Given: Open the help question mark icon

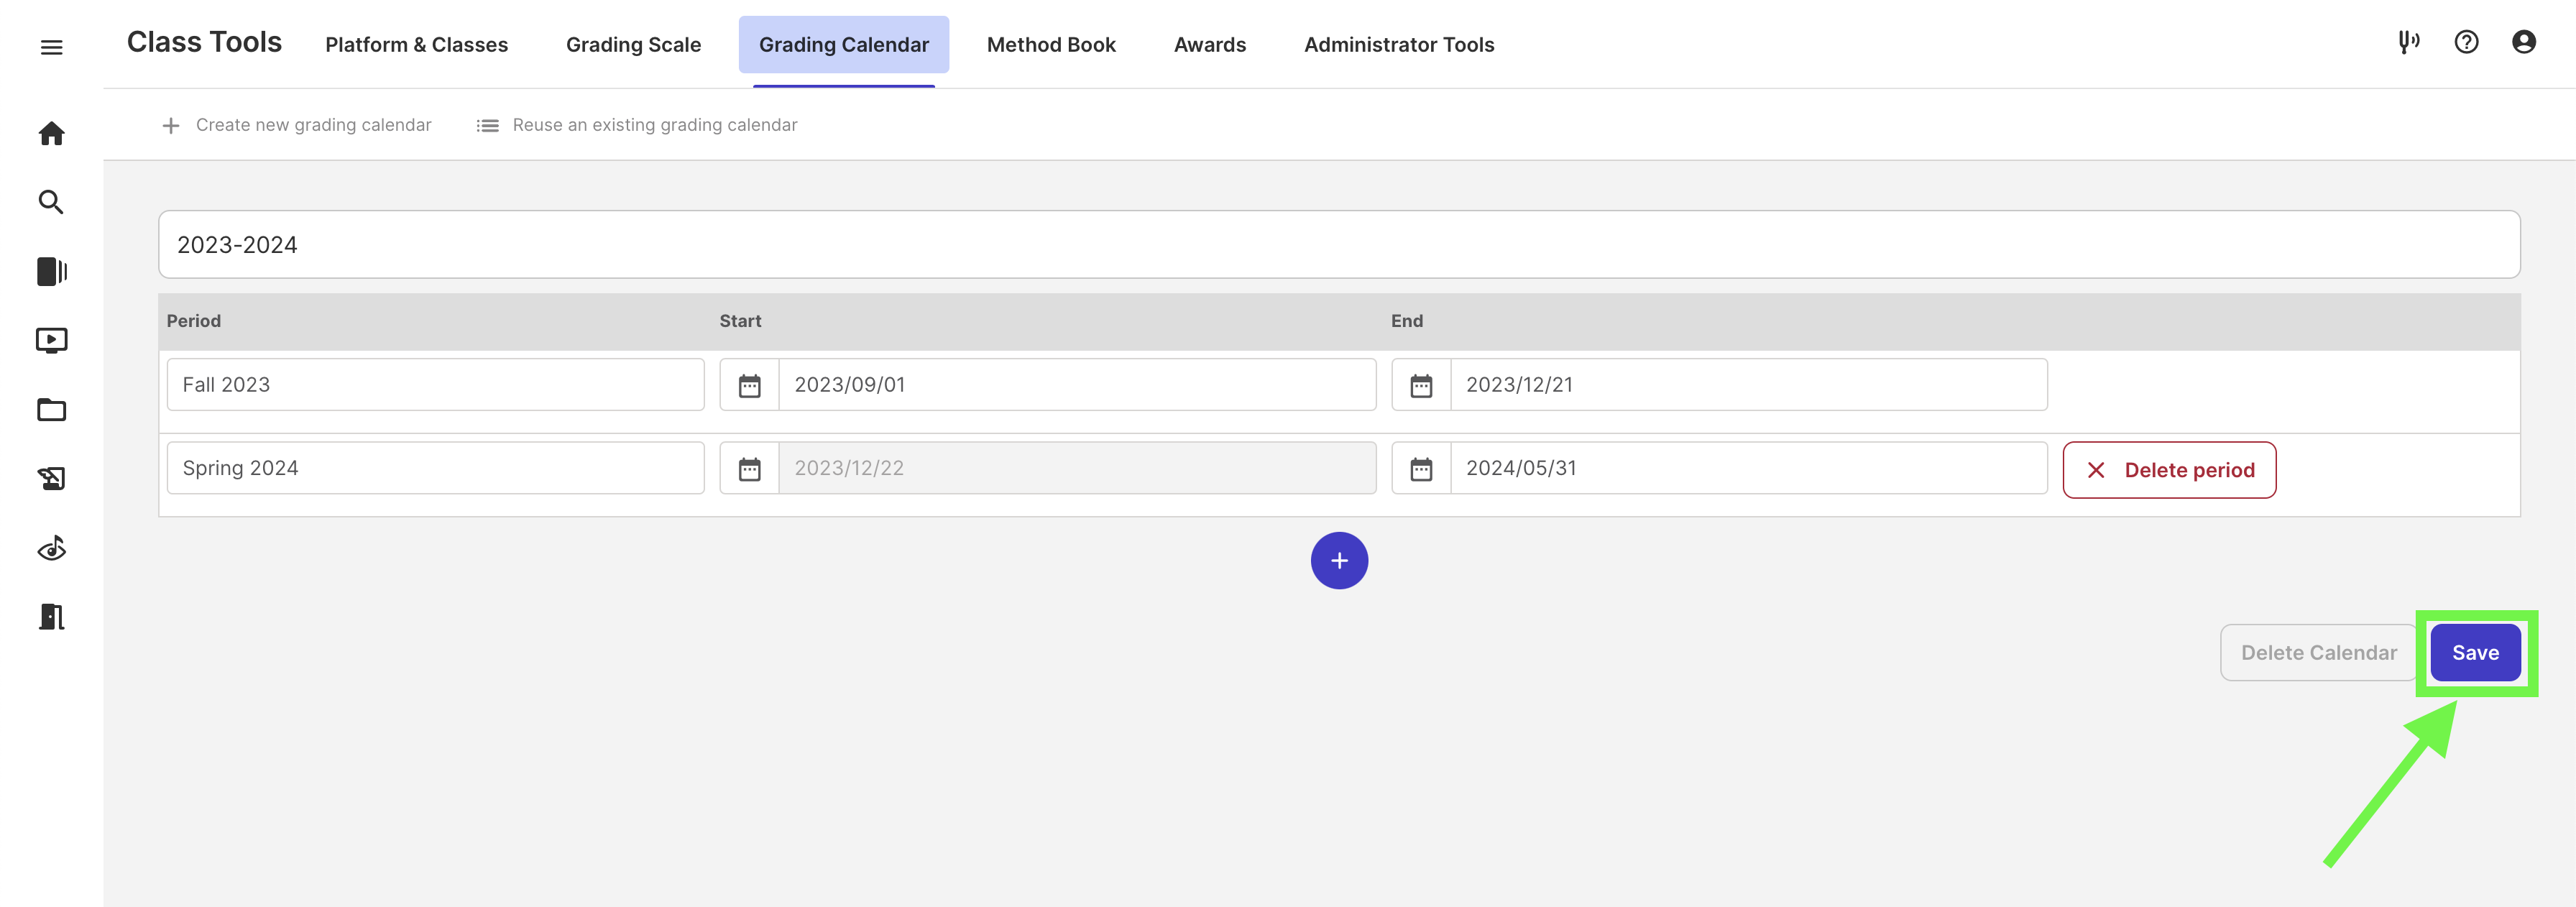Looking at the screenshot, I should click(2466, 42).
